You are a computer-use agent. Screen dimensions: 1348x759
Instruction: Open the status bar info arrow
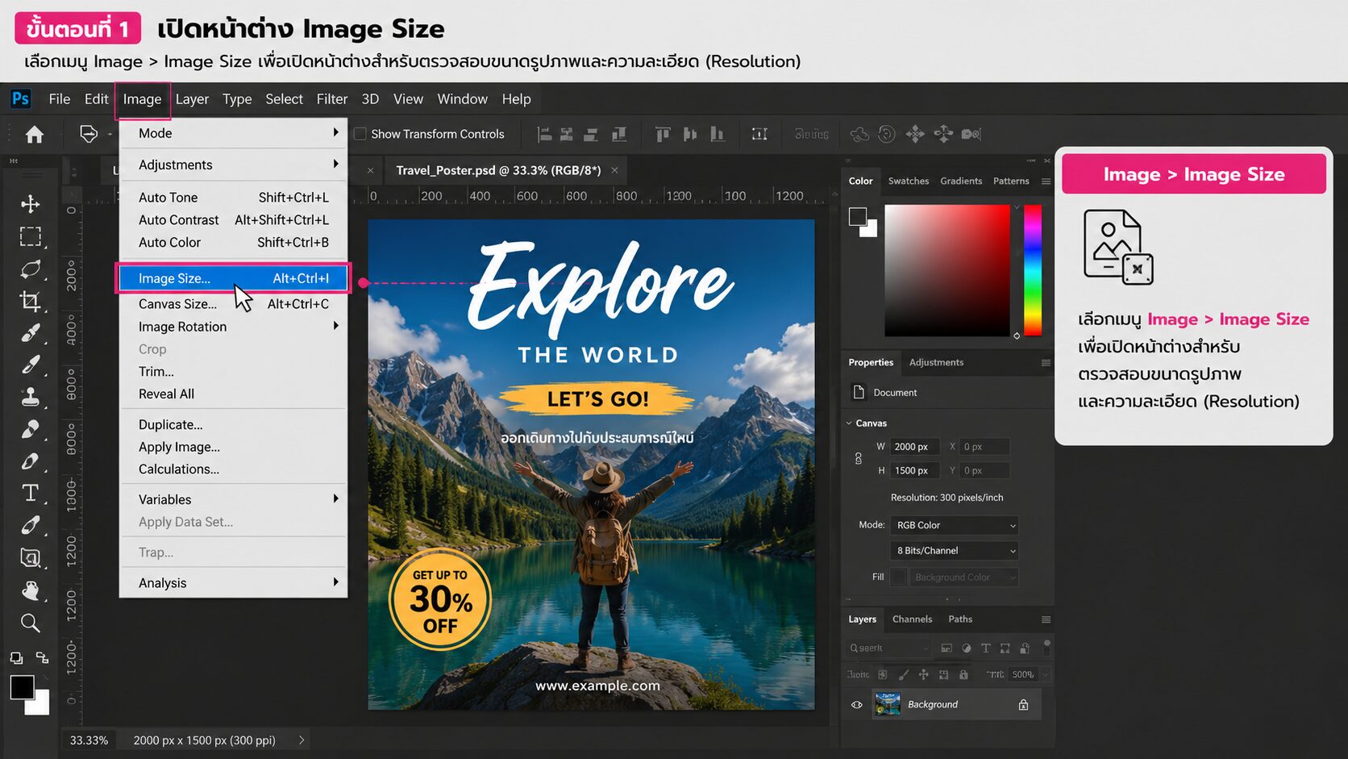click(x=302, y=740)
